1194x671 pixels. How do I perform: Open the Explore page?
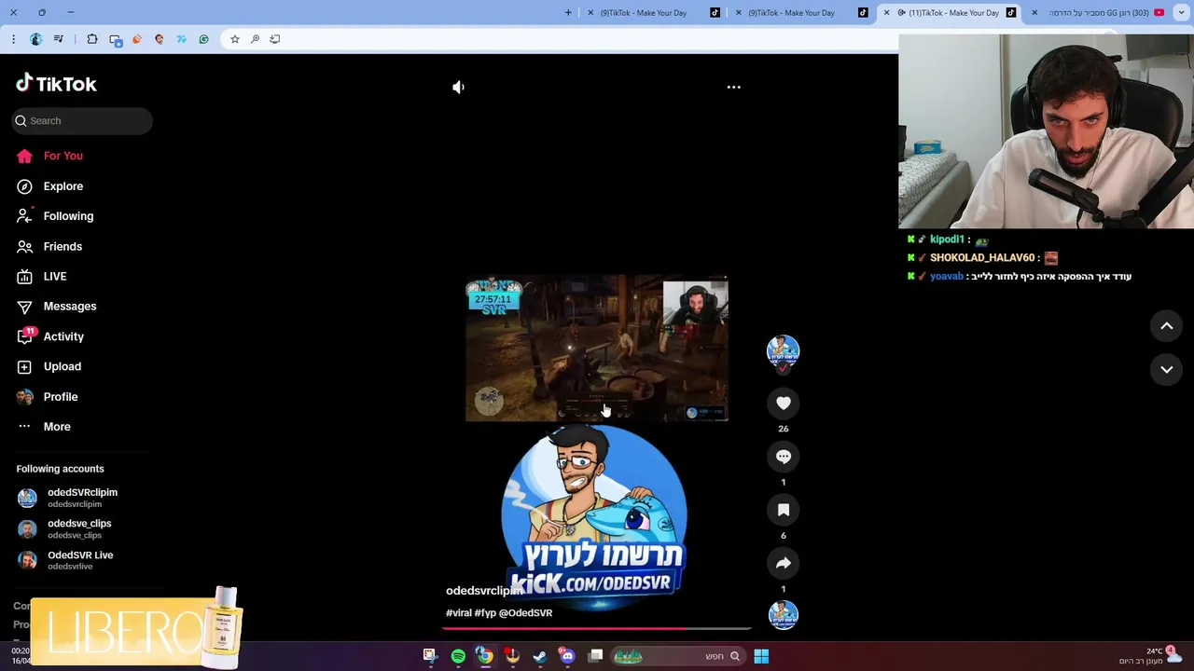[50, 186]
